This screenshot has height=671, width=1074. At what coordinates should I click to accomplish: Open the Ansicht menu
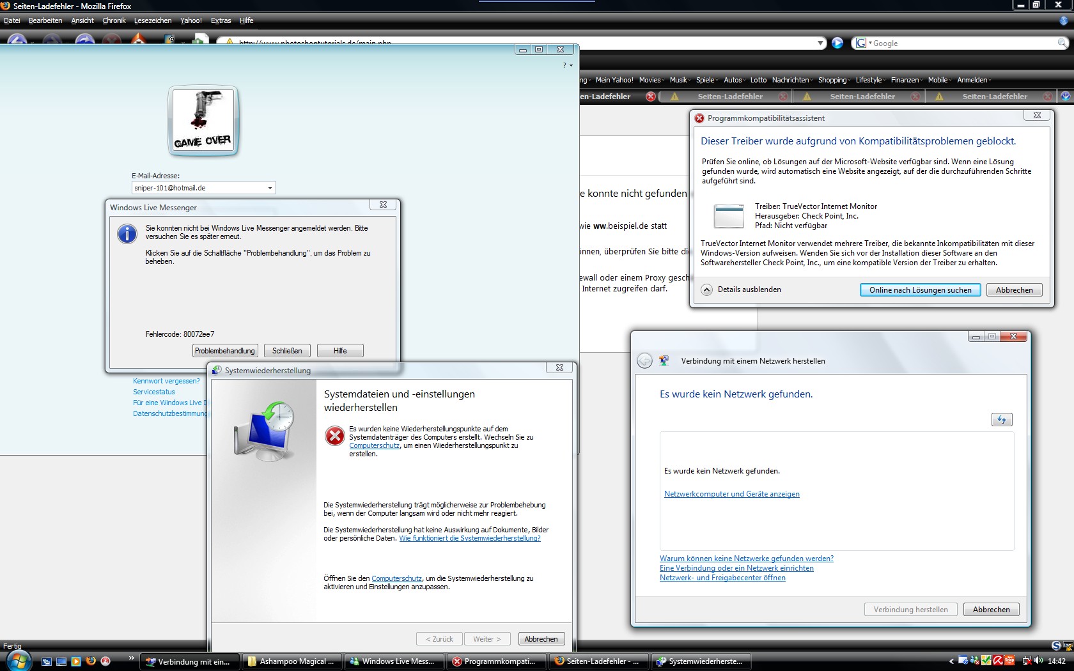tap(82, 20)
